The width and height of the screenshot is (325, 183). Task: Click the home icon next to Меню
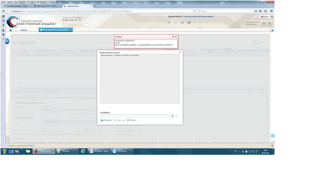point(11,30)
